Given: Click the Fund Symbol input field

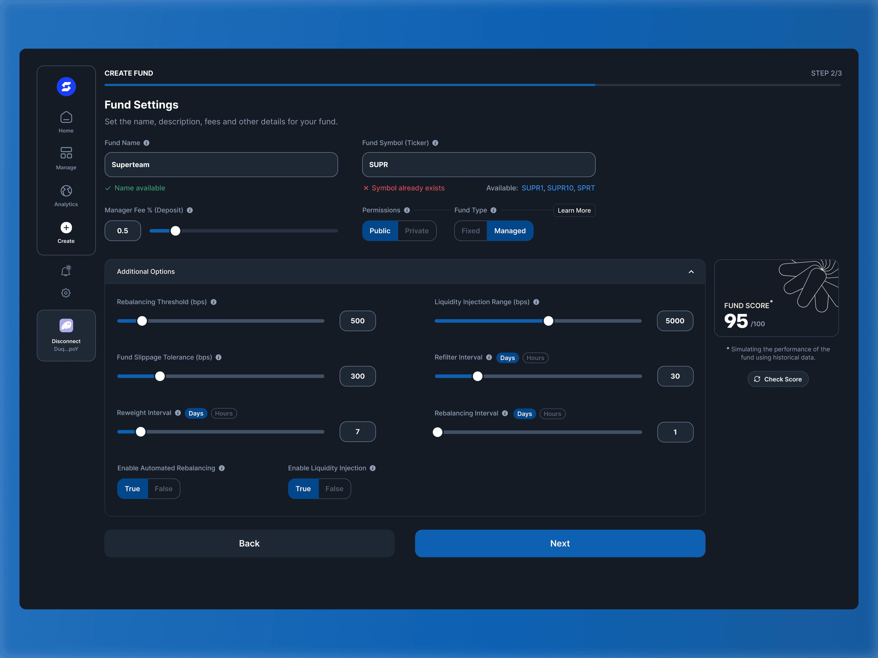Looking at the screenshot, I should point(478,164).
